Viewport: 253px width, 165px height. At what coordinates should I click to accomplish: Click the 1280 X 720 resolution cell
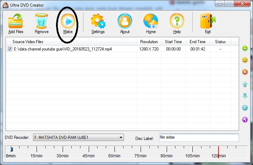149,49
